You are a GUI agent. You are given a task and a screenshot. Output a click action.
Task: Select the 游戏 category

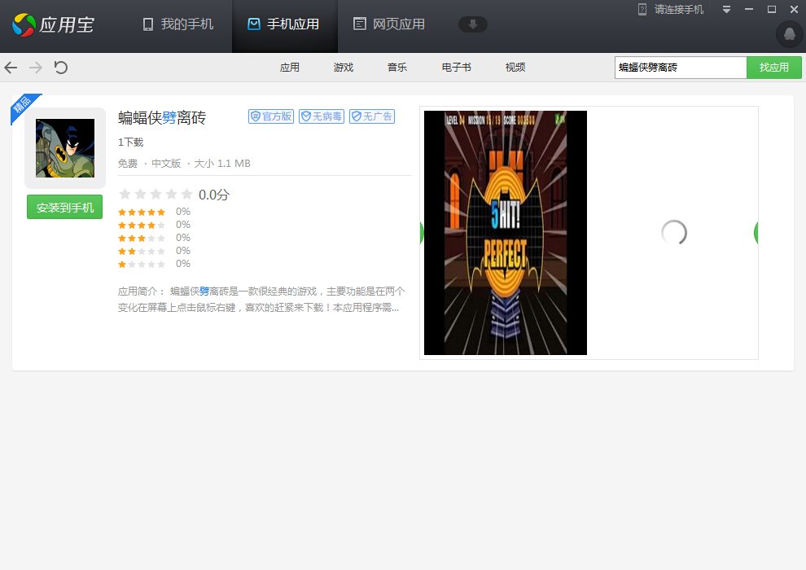(x=344, y=68)
